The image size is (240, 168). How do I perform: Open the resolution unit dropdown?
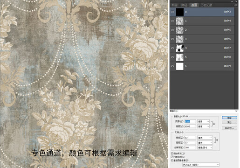click(205, 147)
